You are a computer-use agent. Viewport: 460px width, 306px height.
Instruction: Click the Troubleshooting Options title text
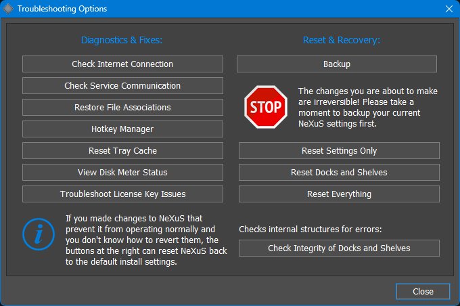(x=62, y=9)
